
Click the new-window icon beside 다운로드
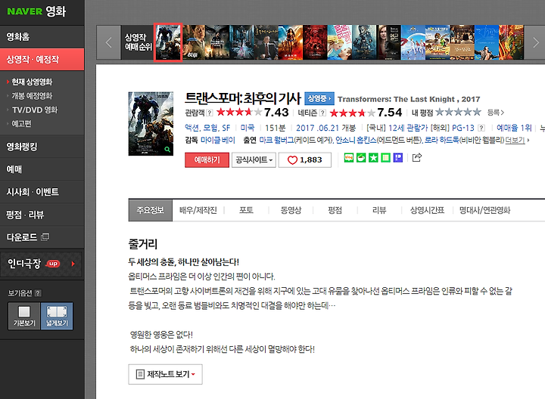(x=45, y=237)
